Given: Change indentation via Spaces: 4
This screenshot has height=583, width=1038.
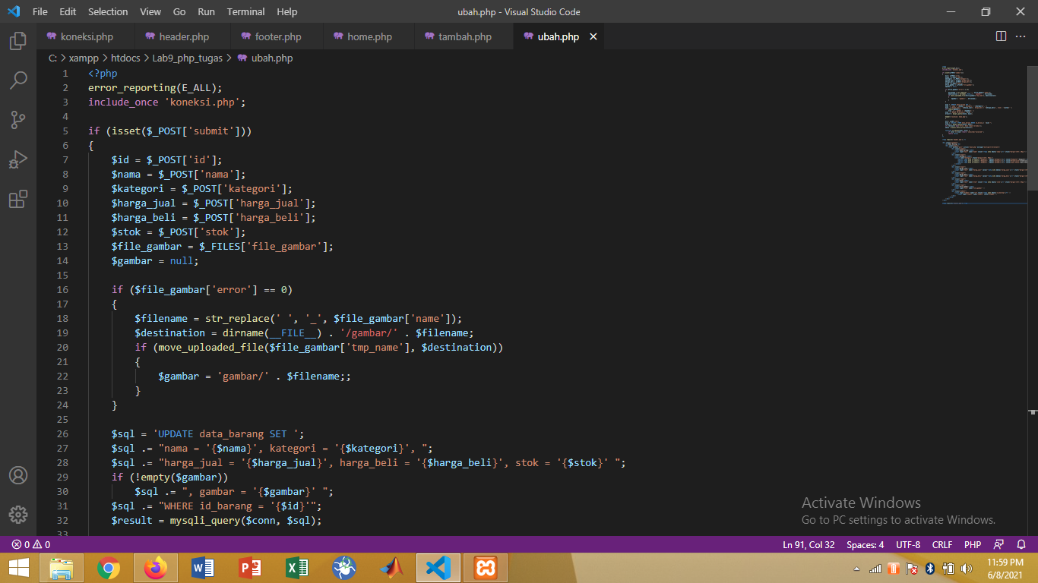Looking at the screenshot, I should pyautogui.click(x=865, y=544).
